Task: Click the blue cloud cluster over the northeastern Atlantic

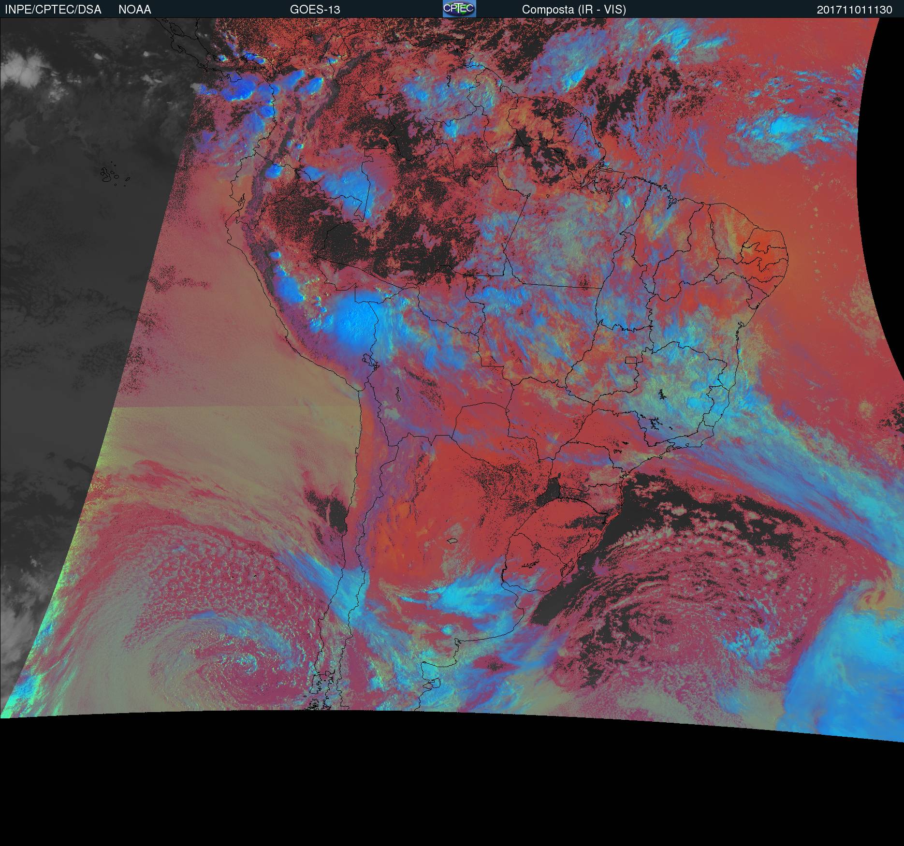Action: tap(778, 127)
